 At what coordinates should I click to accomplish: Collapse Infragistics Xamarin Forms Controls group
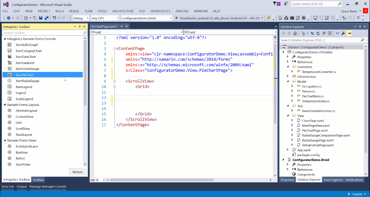pos(5,39)
